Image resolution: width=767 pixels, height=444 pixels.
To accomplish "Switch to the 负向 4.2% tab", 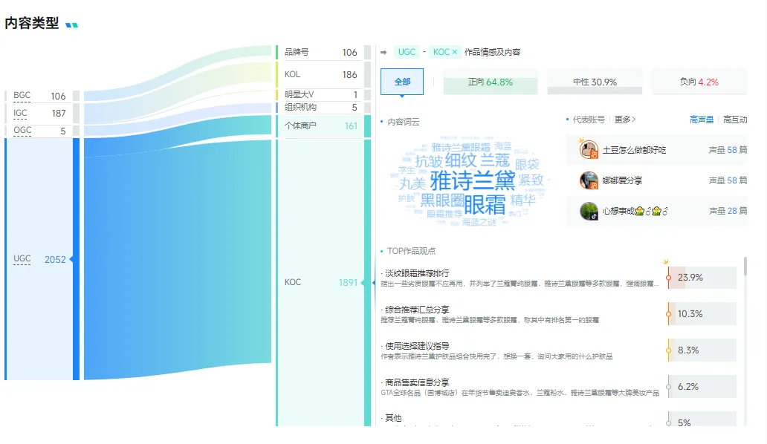I will click(699, 82).
